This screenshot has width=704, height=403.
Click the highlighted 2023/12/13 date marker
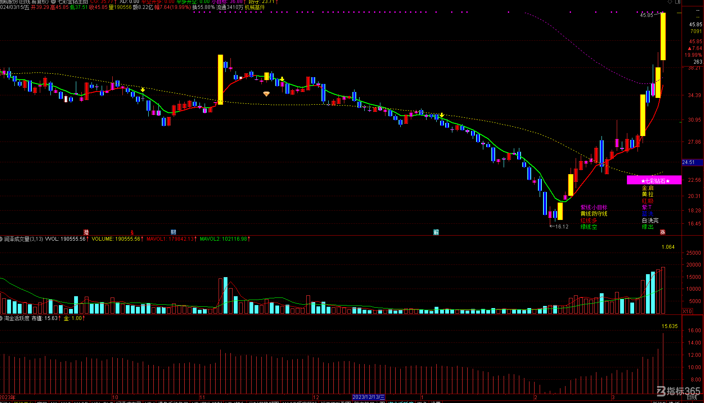pos(369,397)
